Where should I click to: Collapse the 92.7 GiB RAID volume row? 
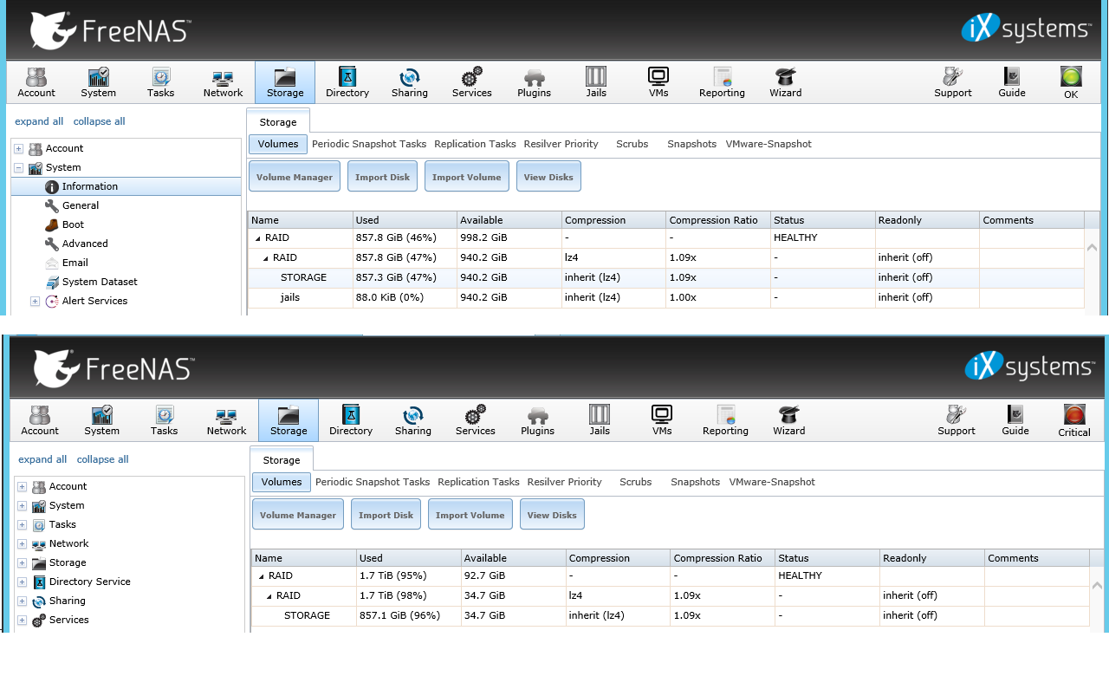[x=261, y=576]
